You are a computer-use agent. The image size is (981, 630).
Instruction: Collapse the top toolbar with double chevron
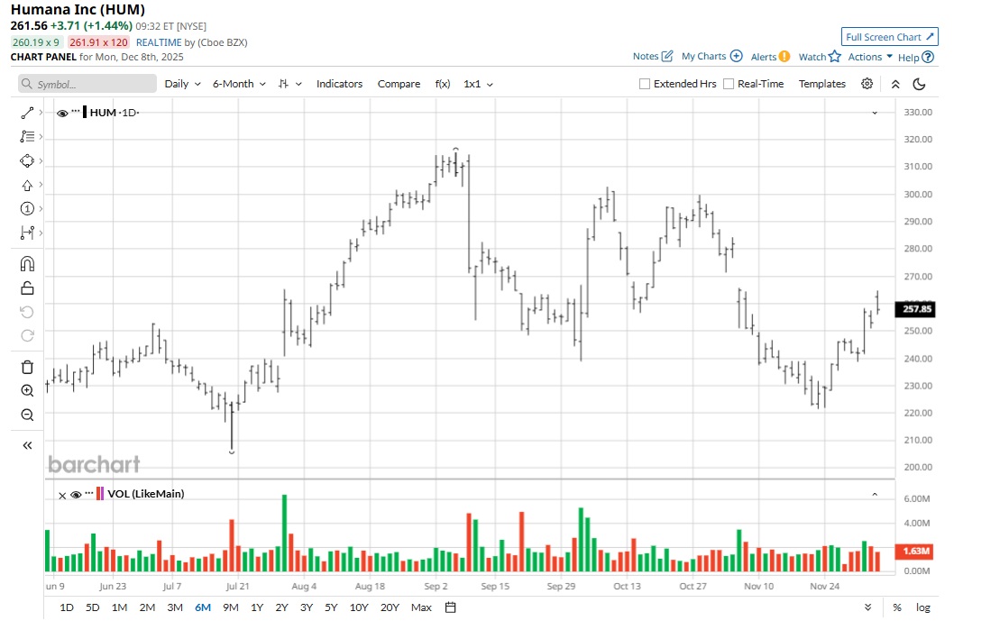point(895,84)
